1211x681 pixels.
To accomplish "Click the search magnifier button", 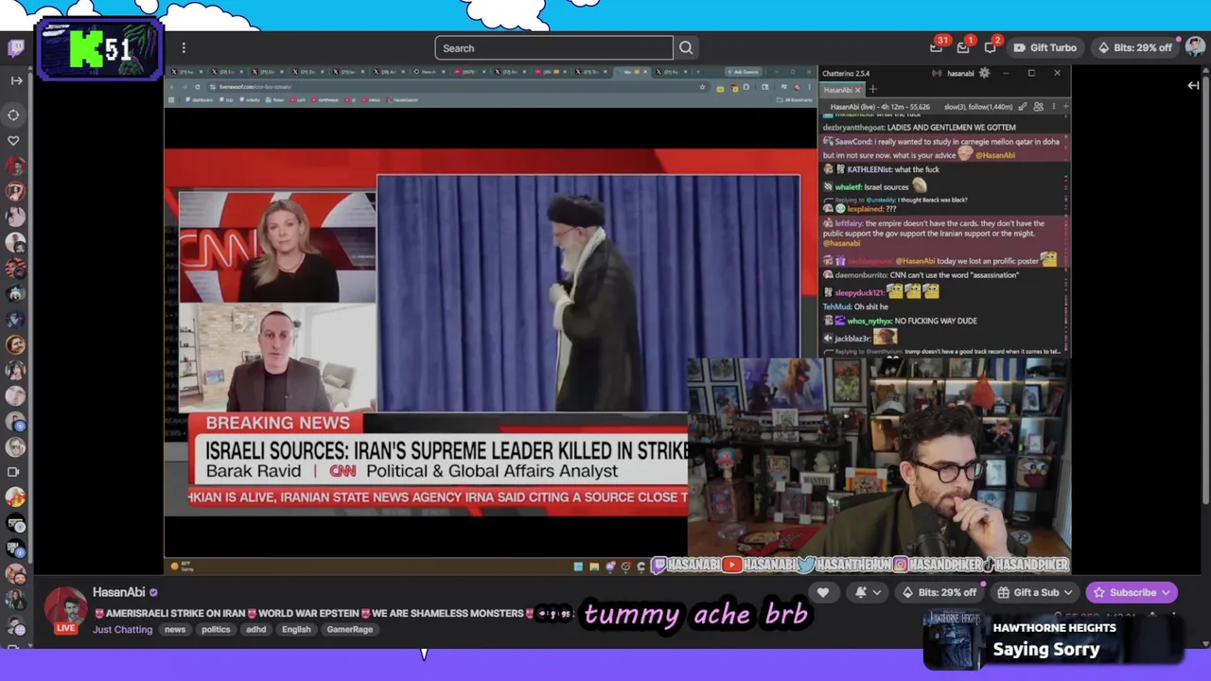I will (686, 48).
